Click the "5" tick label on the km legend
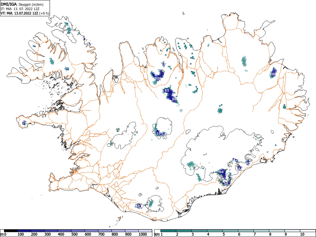The image size is (316, 237). point(223,234)
